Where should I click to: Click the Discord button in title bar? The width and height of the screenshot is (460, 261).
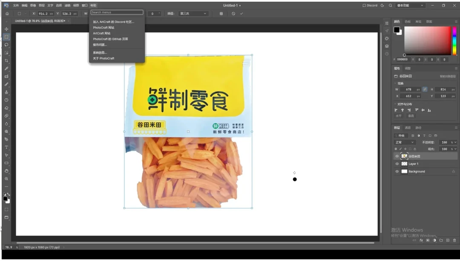tap(370, 5)
